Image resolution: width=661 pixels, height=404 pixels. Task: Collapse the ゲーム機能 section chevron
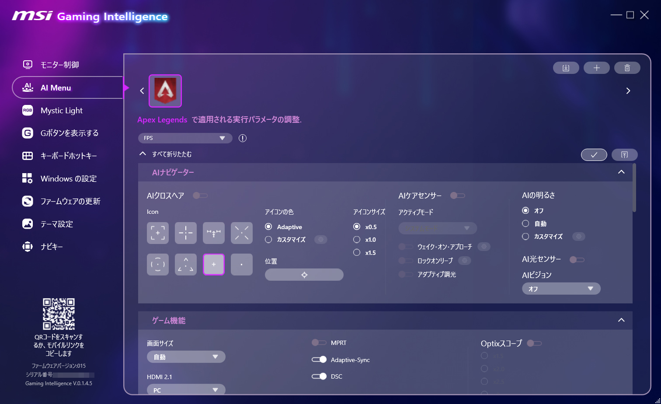click(621, 320)
